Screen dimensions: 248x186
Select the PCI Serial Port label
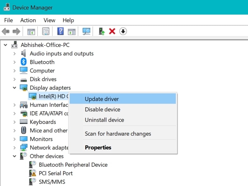point(56,173)
